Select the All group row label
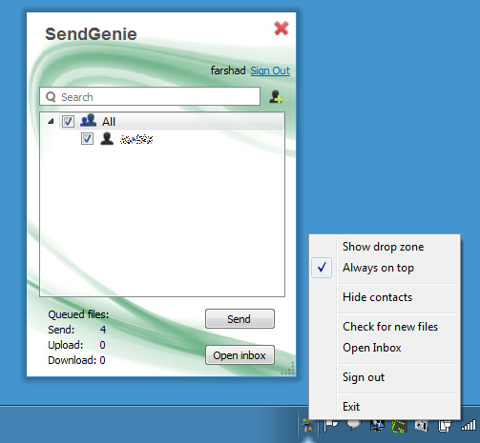This screenshot has height=443, width=480. click(x=109, y=121)
